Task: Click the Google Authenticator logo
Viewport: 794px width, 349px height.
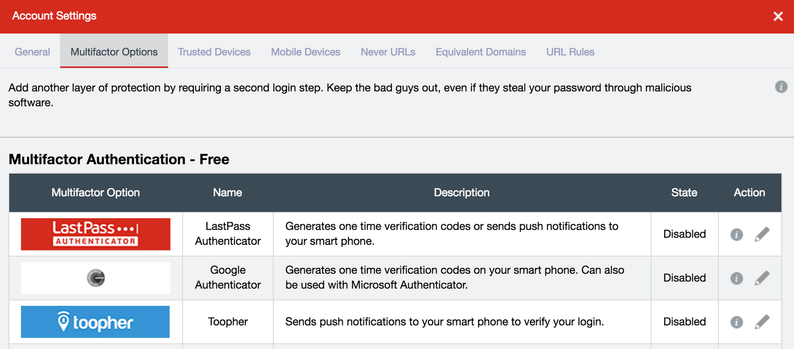Action: coord(95,278)
